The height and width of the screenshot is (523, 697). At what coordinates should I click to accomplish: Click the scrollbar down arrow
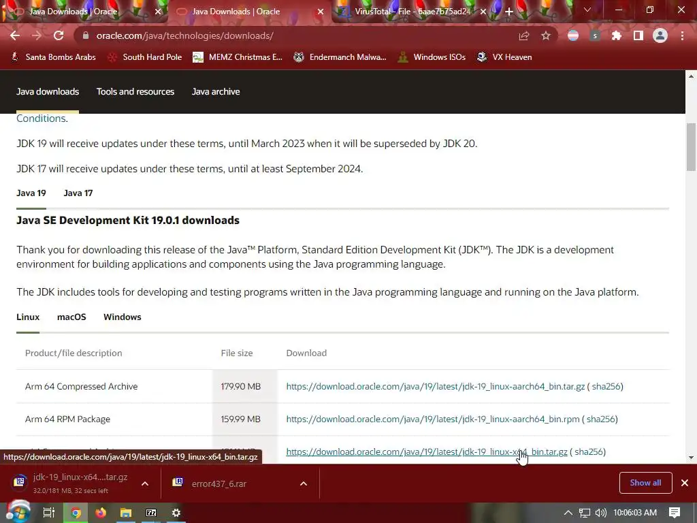coord(691,457)
